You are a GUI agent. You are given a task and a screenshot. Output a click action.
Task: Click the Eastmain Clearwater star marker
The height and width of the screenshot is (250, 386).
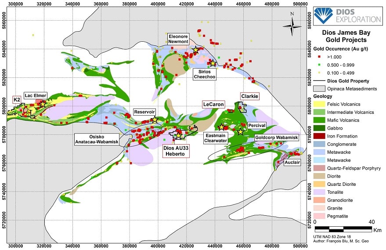click(x=222, y=127)
